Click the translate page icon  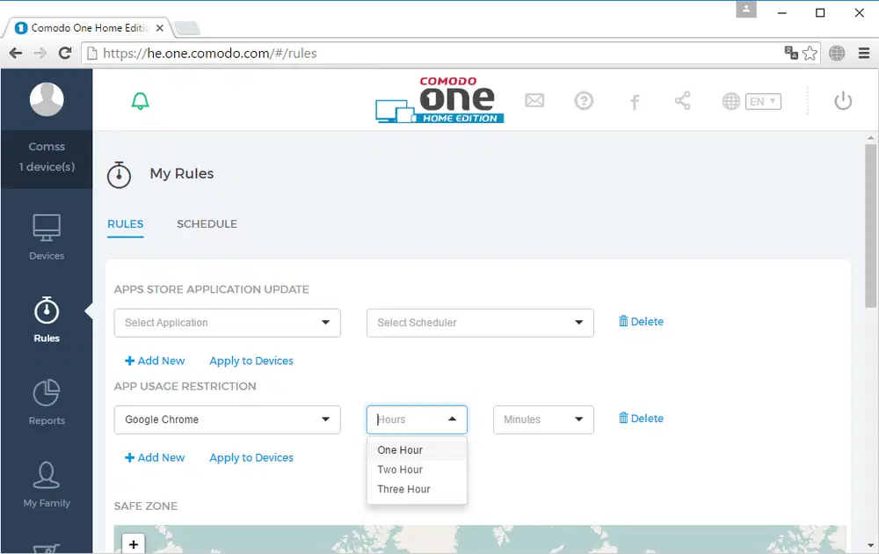click(791, 54)
